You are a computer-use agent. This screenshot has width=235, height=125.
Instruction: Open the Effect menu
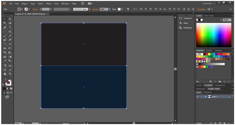(x=49, y=4)
